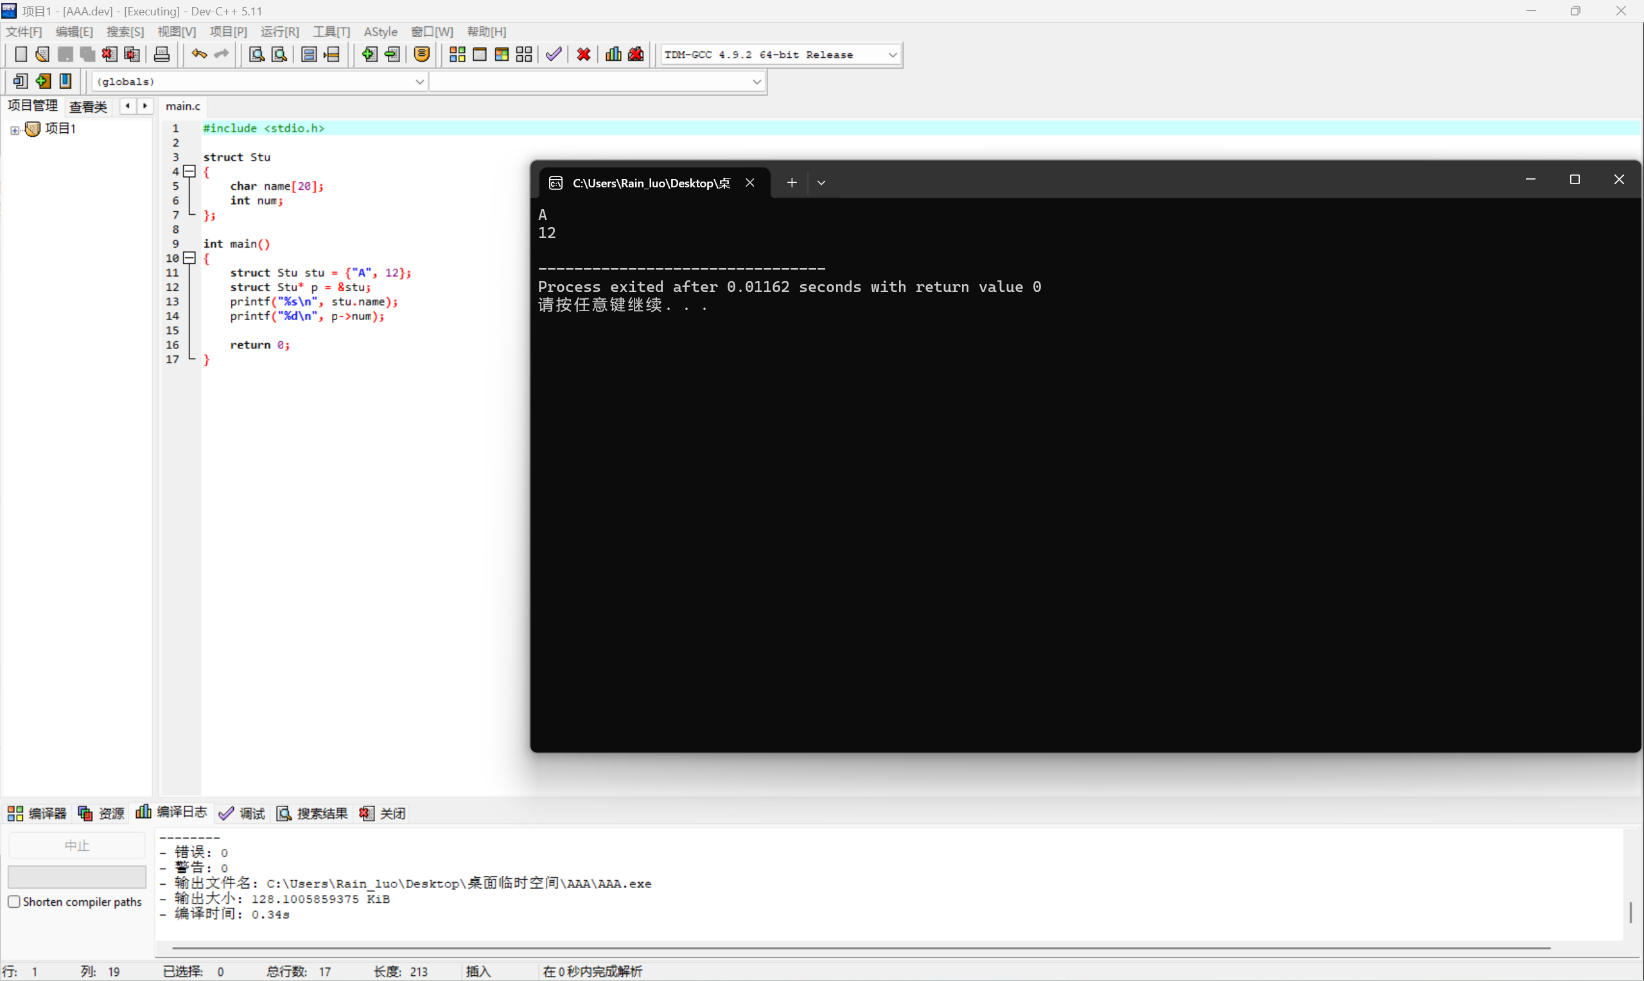The image size is (1644, 981).
Task: Open a new terminal tab with plus
Action: (x=791, y=182)
